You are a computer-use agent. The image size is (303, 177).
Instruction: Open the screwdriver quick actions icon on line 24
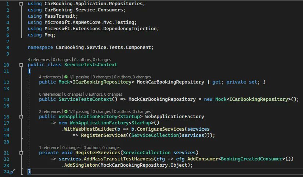(x=12, y=171)
